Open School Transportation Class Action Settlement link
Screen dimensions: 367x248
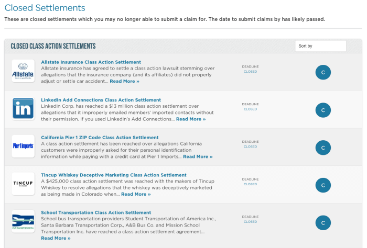coord(96,213)
